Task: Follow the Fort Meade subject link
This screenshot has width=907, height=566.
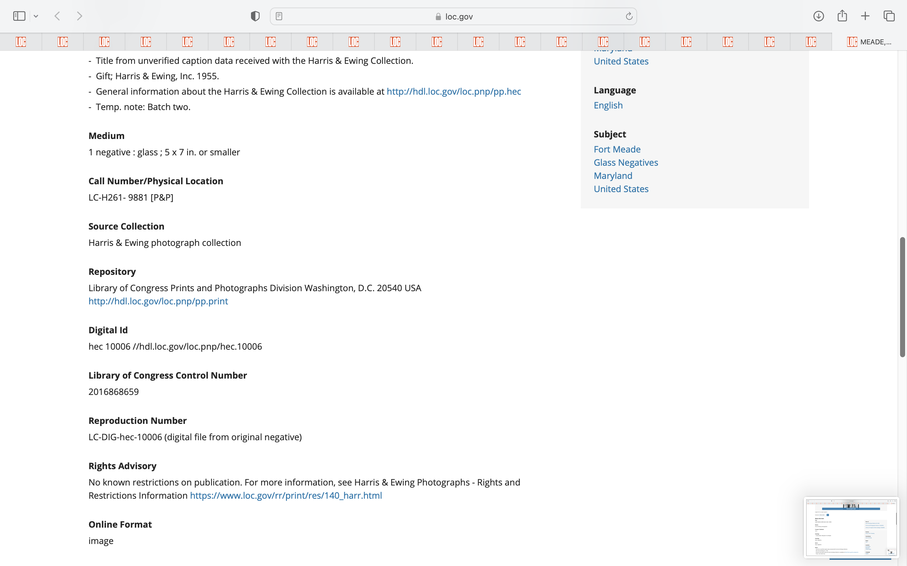Action: (617, 149)
